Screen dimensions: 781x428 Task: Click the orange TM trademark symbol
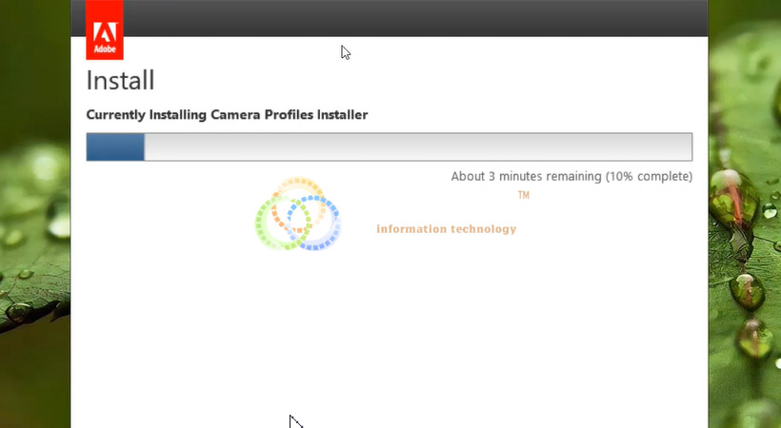click(523, 195)
